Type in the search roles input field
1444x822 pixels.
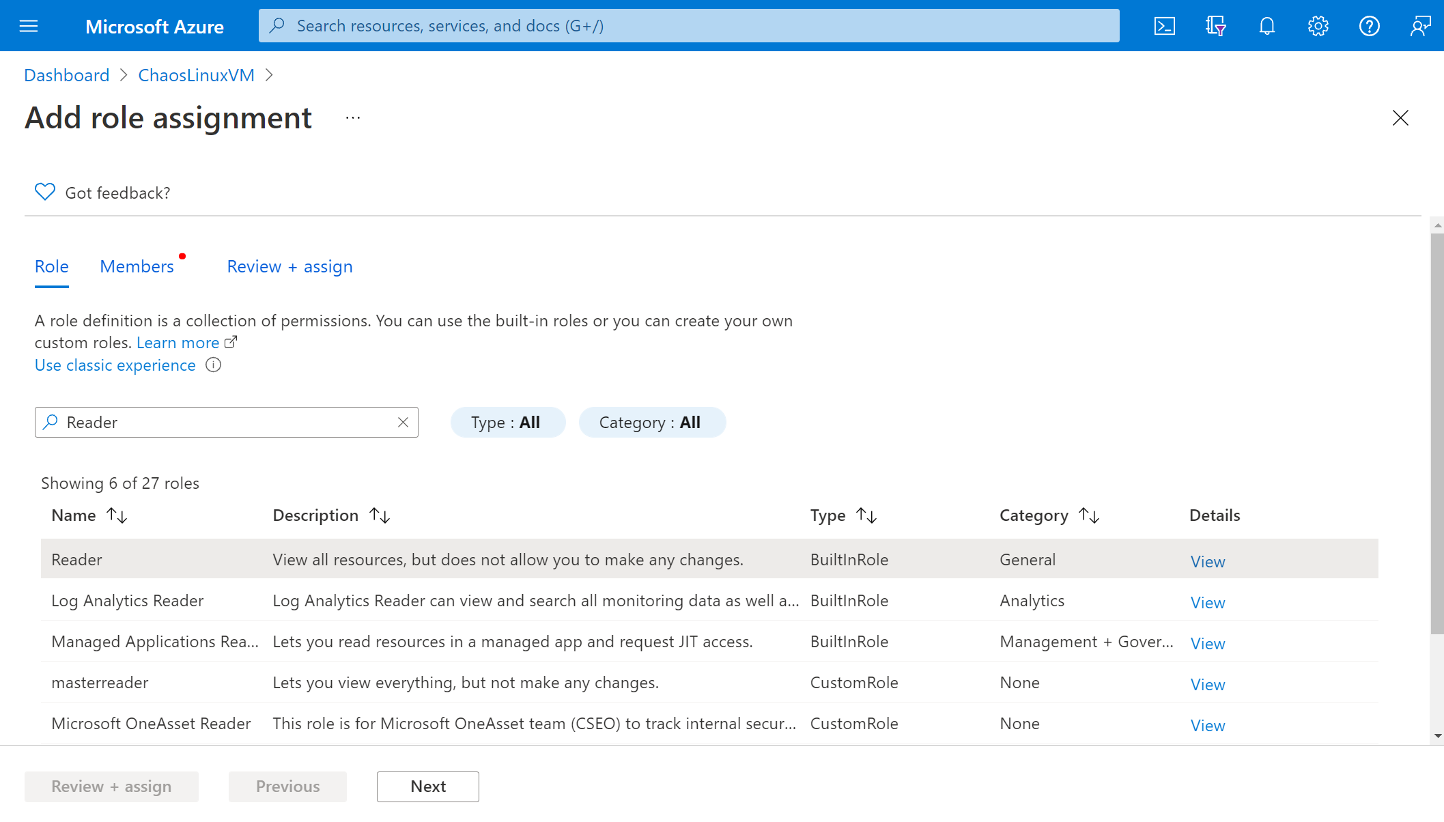tap(227, 421)
